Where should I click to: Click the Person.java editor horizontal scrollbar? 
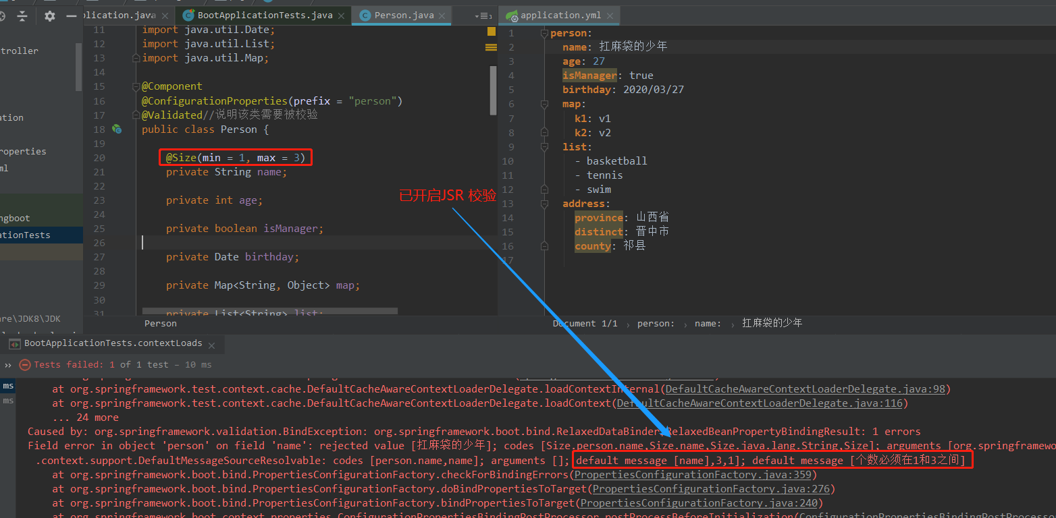[269, 312]
